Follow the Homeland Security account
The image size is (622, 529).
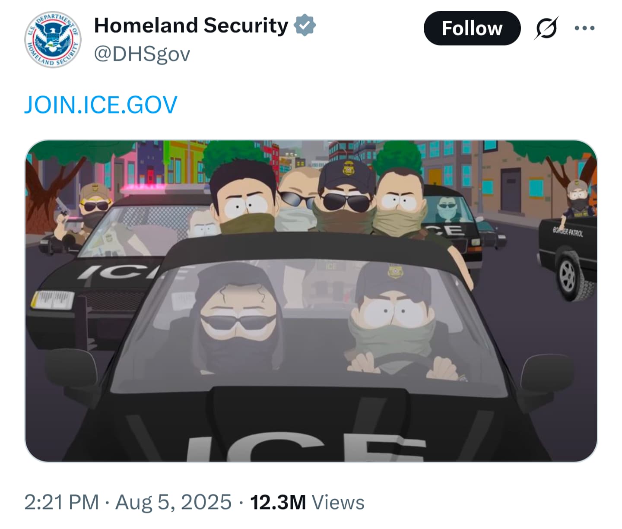click(472, 29)
